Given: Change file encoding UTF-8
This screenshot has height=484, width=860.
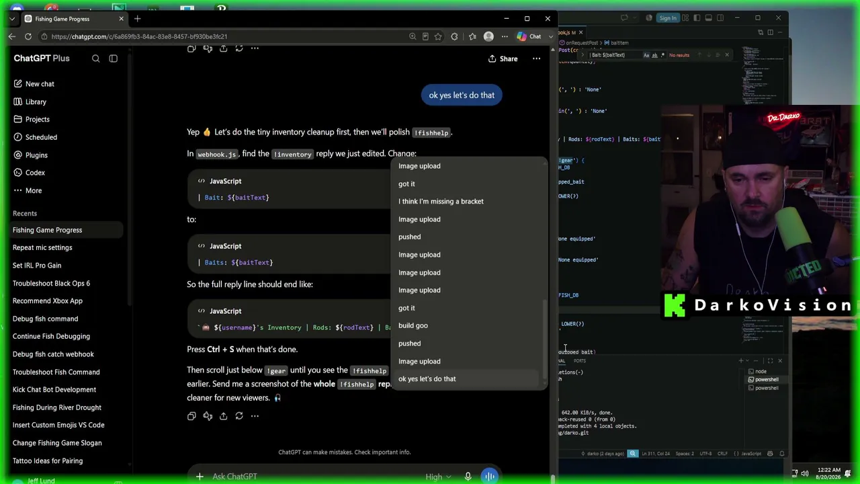Looking at the screenshot, I should 705,454.
